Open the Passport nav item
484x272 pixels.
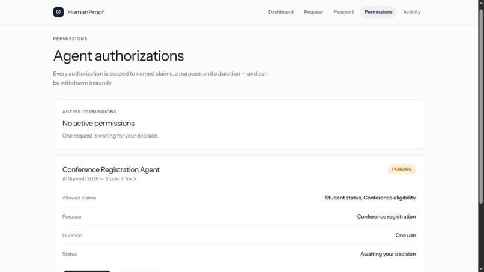[343, 12]
